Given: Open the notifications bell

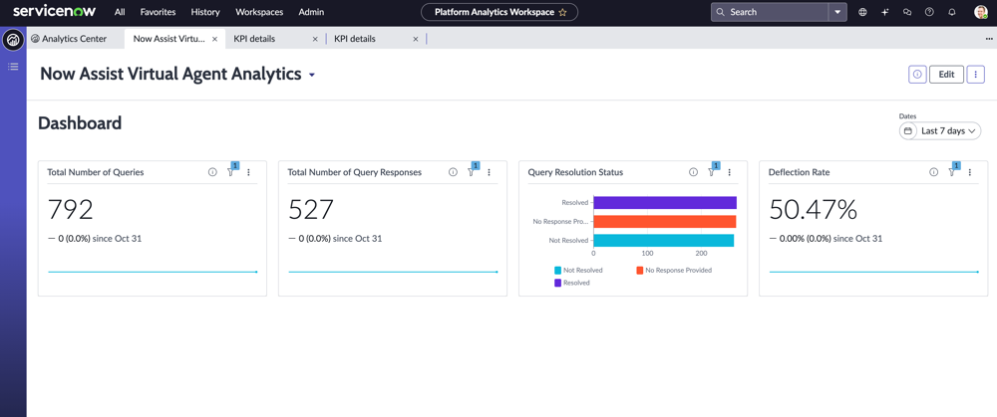Looking at the screenshot, I should 952,12.
